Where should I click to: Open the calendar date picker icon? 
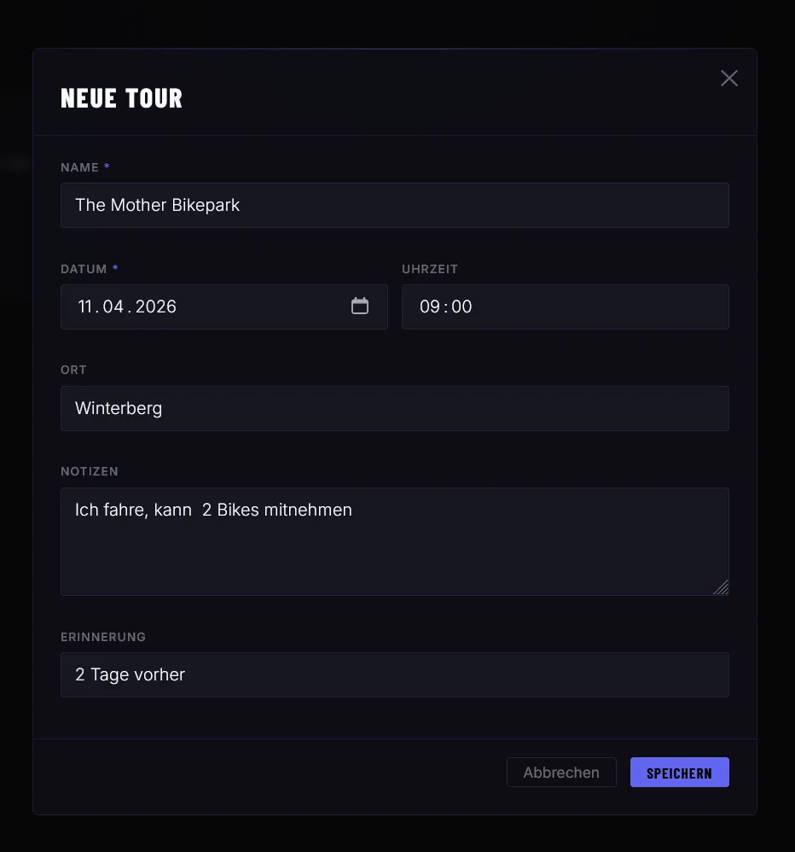360,306
